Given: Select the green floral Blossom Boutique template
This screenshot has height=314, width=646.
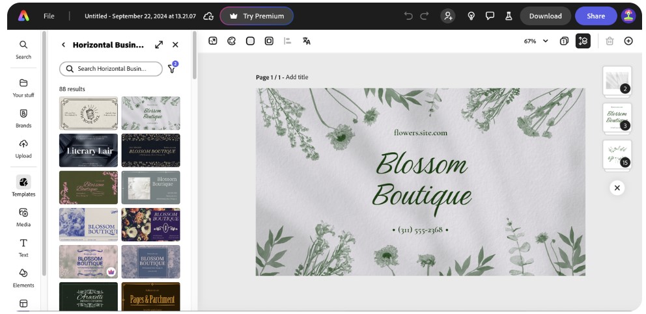Looking at the screenshot, I should point(151,113).
